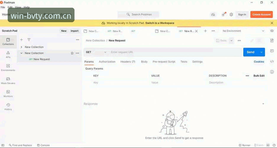The image size is (277, 148).
Task: Select the Params tab
Action: [x=89, y=62]
